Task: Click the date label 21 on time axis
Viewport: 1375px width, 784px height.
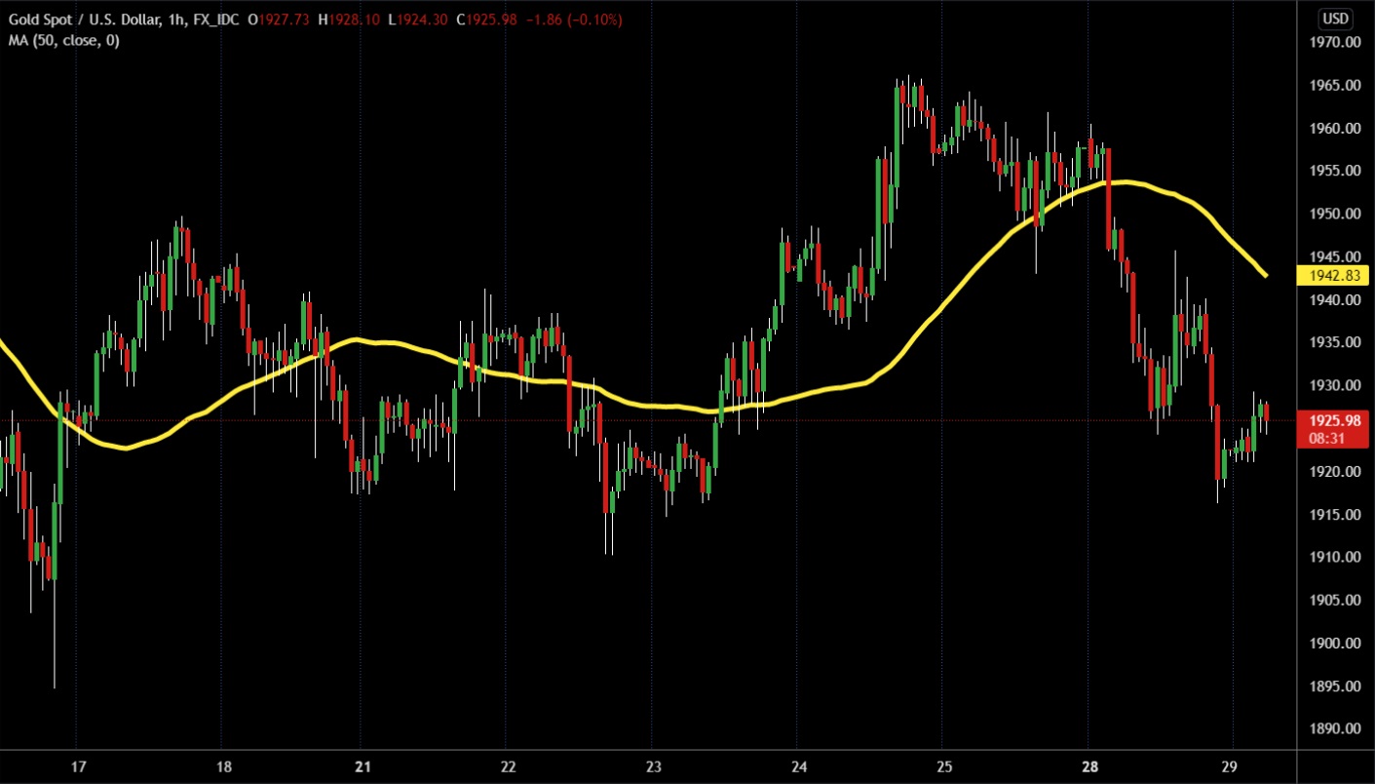Action: pos(362,765)
